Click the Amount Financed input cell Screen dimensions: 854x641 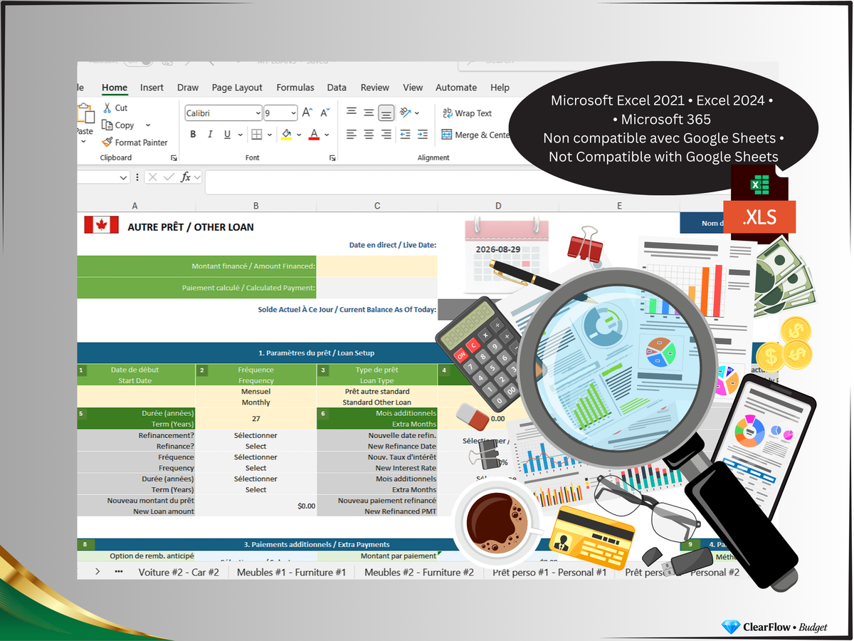click(377, 266)
